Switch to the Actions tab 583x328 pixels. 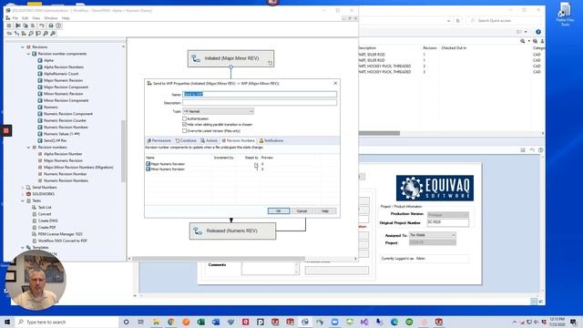(209, 140)
